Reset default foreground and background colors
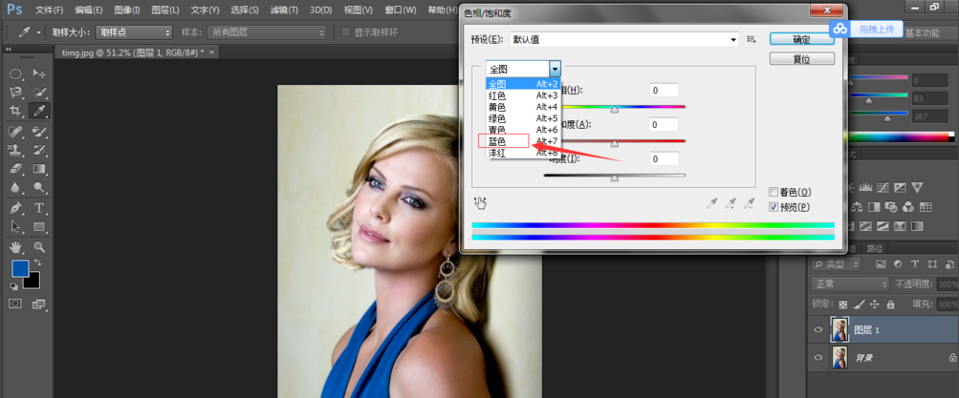The image size is (959, 398). (14, 285)
